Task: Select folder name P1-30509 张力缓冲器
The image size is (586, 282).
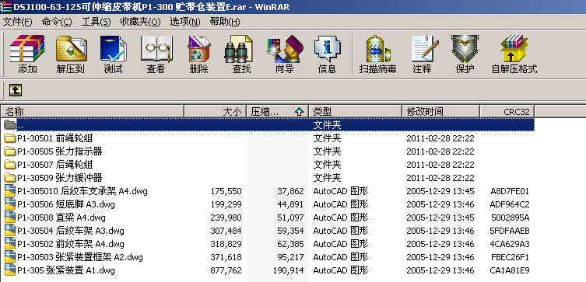Action: coord(60,178)
